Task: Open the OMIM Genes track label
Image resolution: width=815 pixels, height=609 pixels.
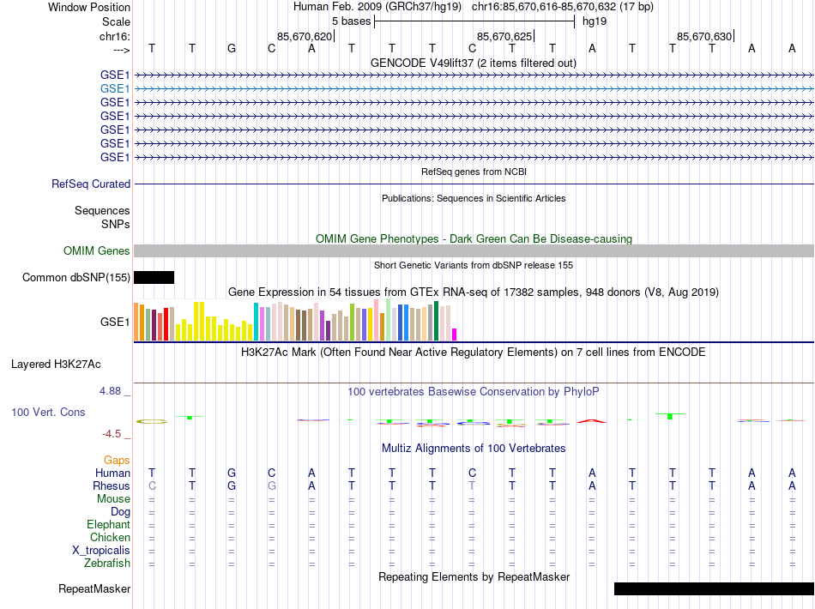Action: pyautogui.click(x=97, y=251)
